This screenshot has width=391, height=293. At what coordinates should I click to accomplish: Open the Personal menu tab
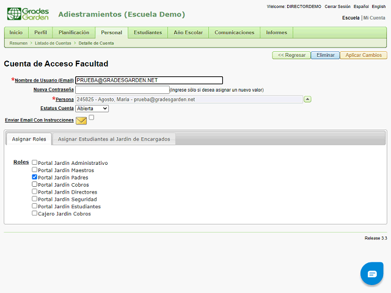tap(111, 32)
